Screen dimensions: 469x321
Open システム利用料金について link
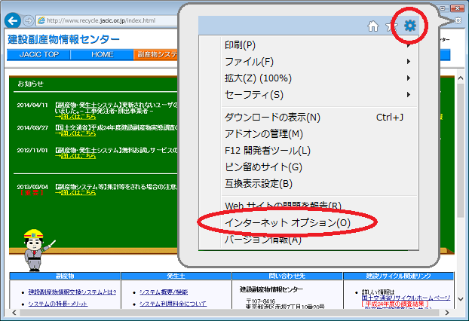point(173,304)
